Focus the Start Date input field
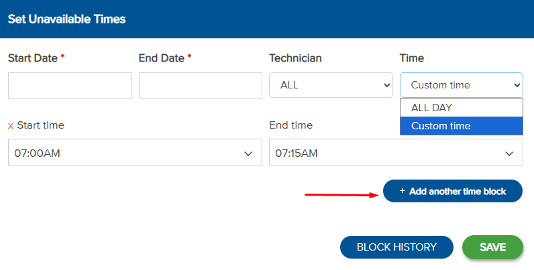Screen dimensions: 534x270 click(70, 86)
